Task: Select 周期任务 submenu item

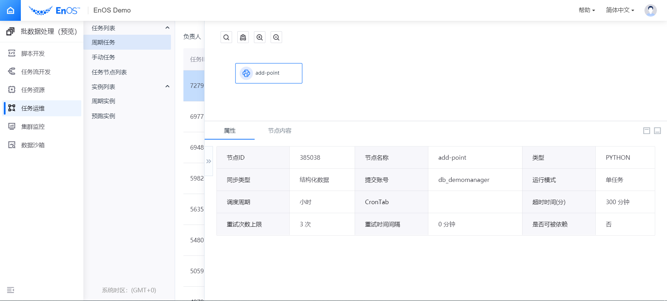Action: [x=127, y=42]
